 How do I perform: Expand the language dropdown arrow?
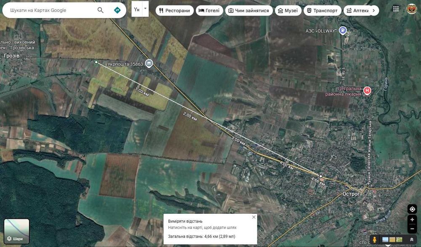pyautogui.click(x=145, y=8)
